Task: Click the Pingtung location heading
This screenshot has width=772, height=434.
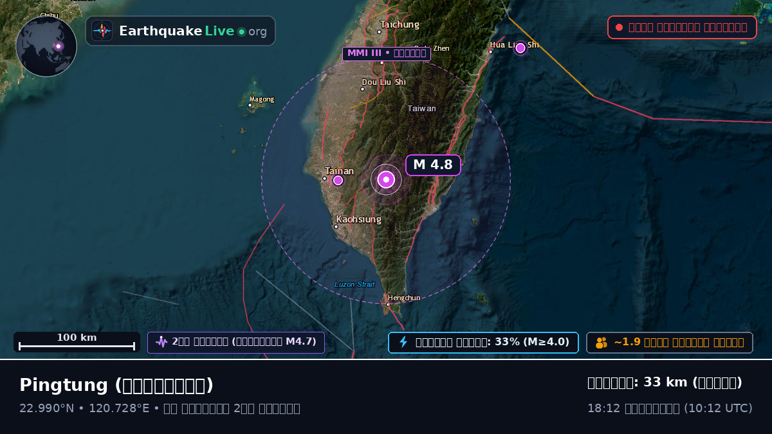Action: pyautogui.click(x=116, y=385)
